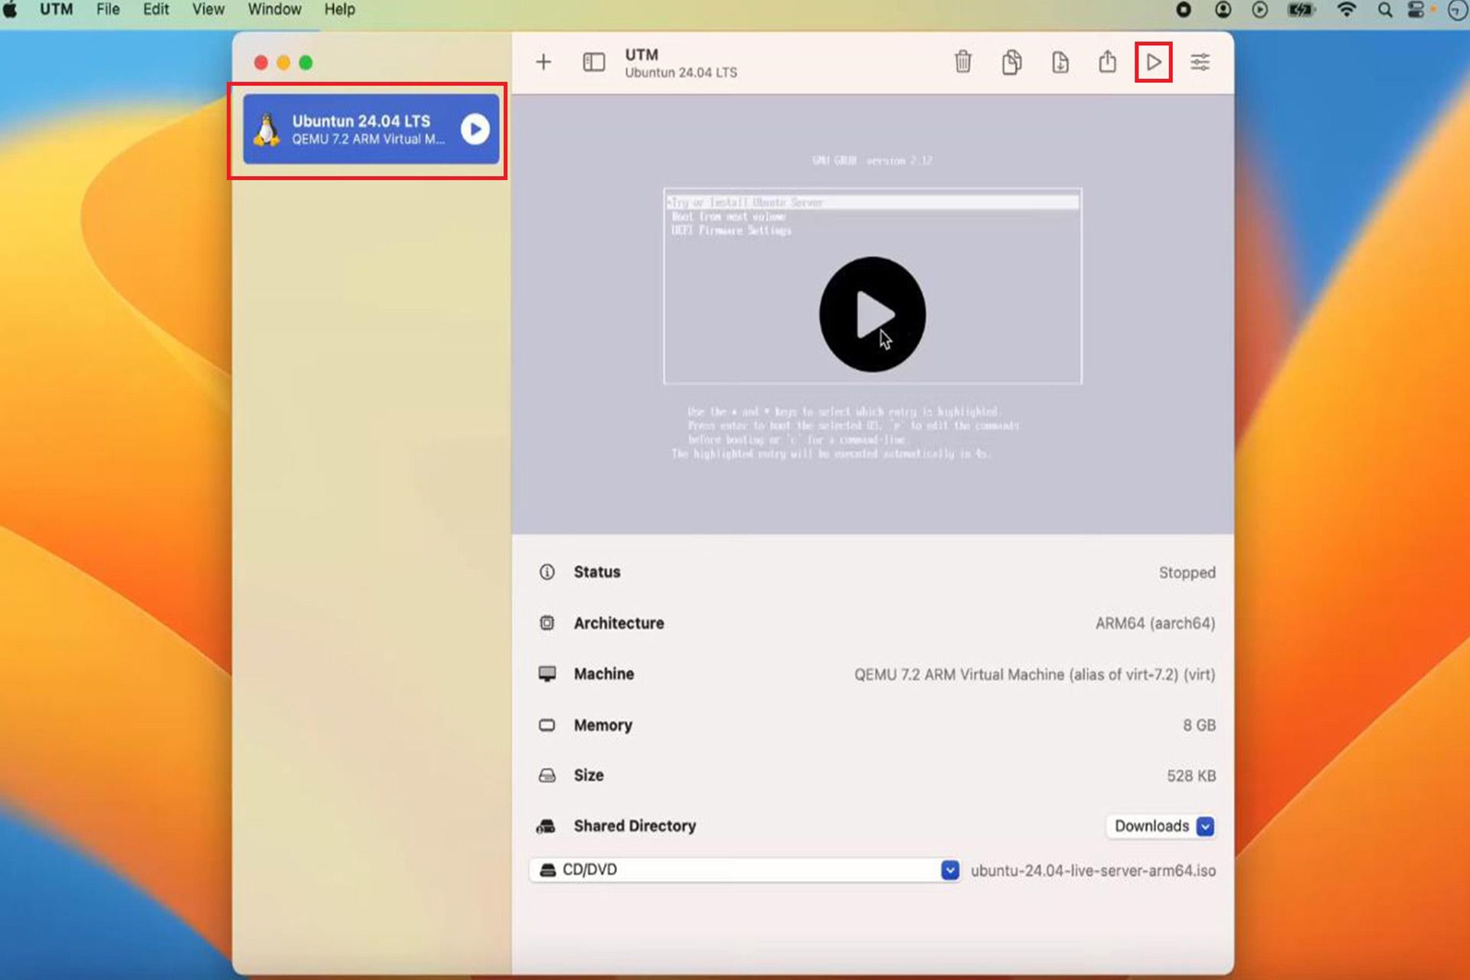This screenshot has height=980, width=1470.
Task: Click the plus icon to create a new VM
Action: (544, 62)
